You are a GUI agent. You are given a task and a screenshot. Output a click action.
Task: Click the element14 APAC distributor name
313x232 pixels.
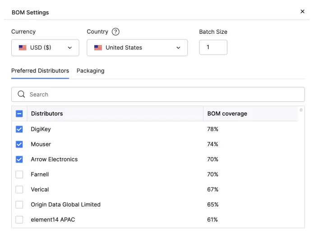click(x=53, y=220)
